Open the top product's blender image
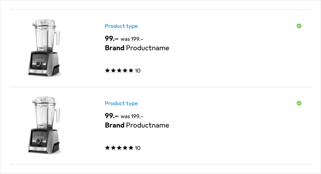The image size is (321, 174). pos(44,47)
